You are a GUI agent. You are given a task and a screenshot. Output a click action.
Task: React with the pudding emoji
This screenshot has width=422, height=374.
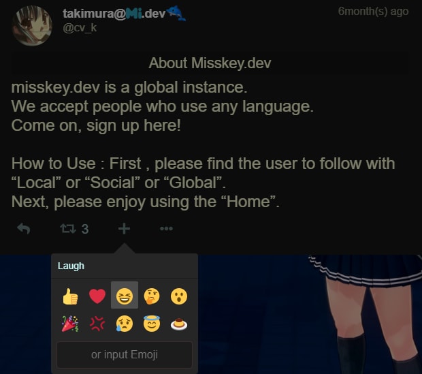179,324
